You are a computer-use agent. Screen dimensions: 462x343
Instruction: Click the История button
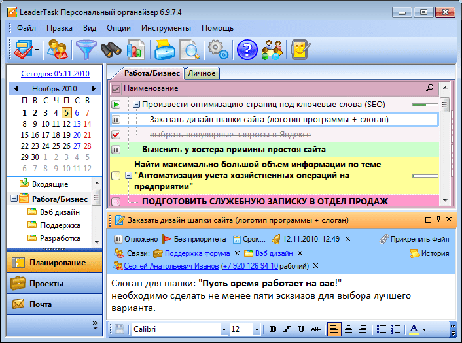tap(429, 253)
